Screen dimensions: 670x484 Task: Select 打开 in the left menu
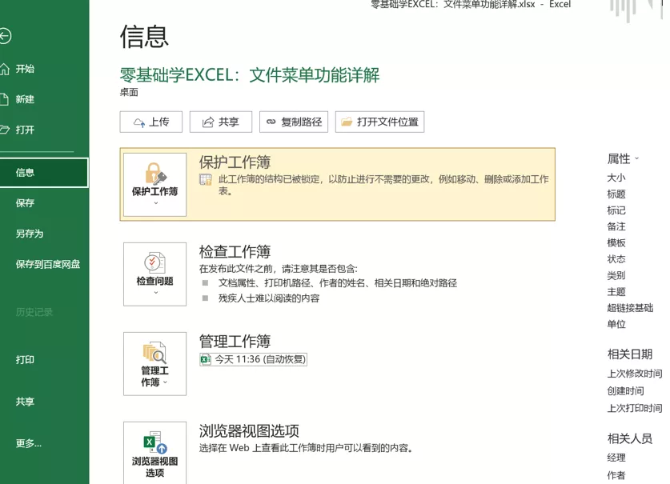[25, 130]
